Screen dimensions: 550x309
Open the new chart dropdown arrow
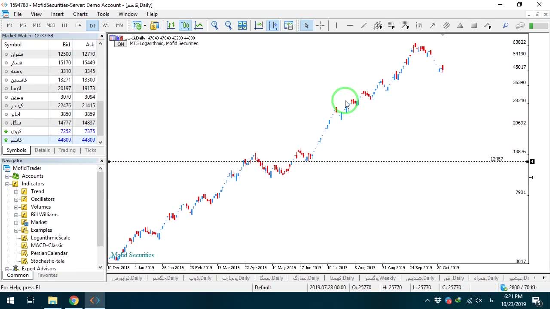coord(145,26)
